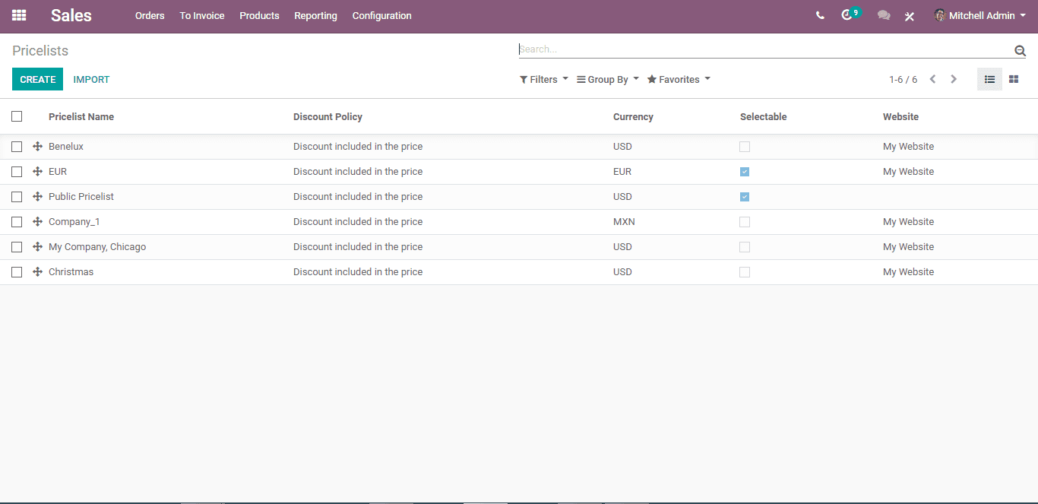Switch to list view
Viewport: 1038px width, 504px height.
pyautogui.click(x=989, y=79)
